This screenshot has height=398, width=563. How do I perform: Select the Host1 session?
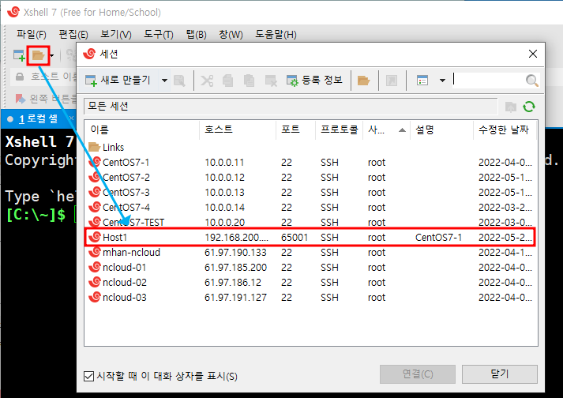[x=311, y=238]
